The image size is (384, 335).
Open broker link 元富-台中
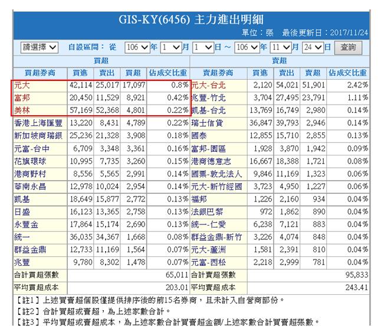tap(32, 149)
